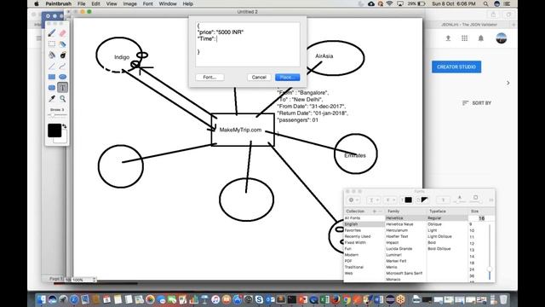Select the Rounded Rectangle shape tool
545x307 pixels.
pyautogui.click(x=52, y=87)
